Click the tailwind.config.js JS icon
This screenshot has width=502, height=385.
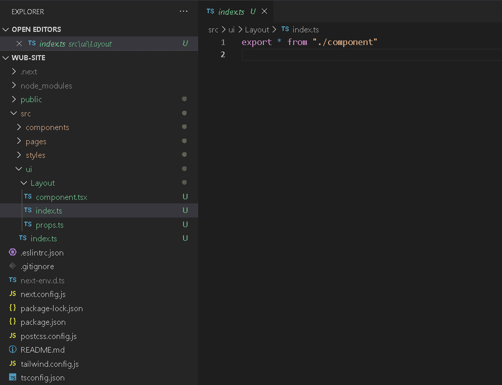13,364
